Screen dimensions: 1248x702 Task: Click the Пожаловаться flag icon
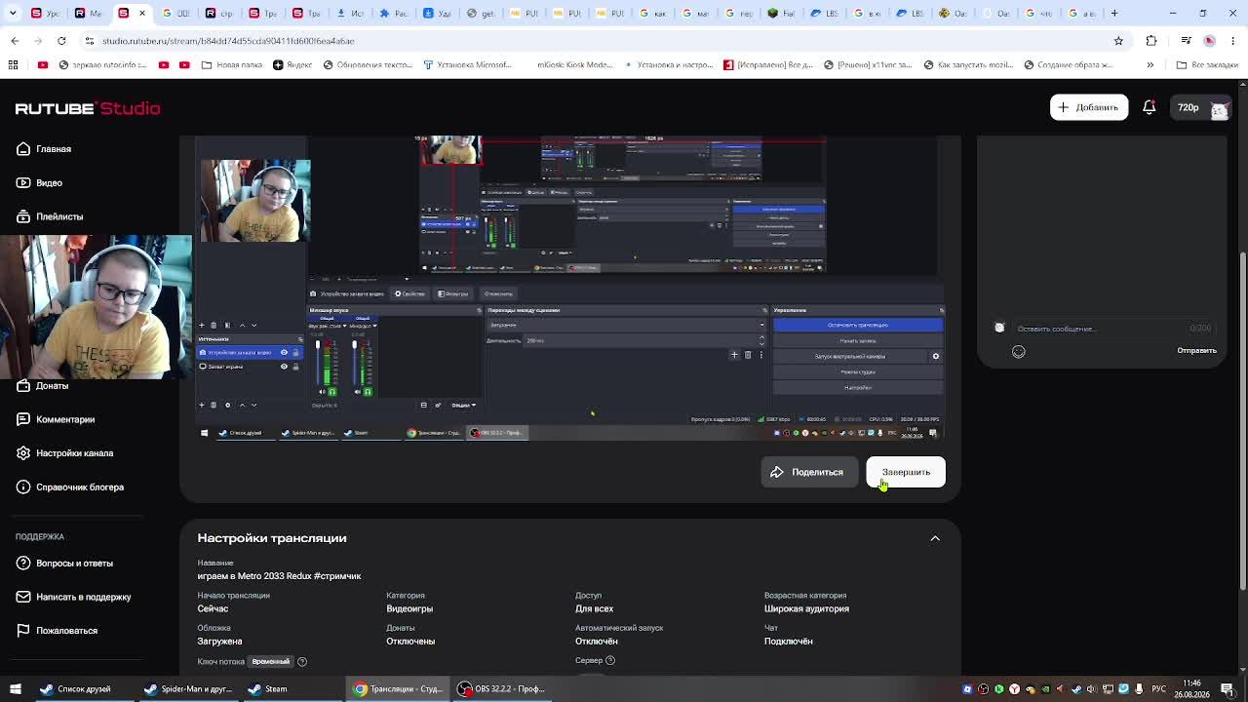click(23, 631)
